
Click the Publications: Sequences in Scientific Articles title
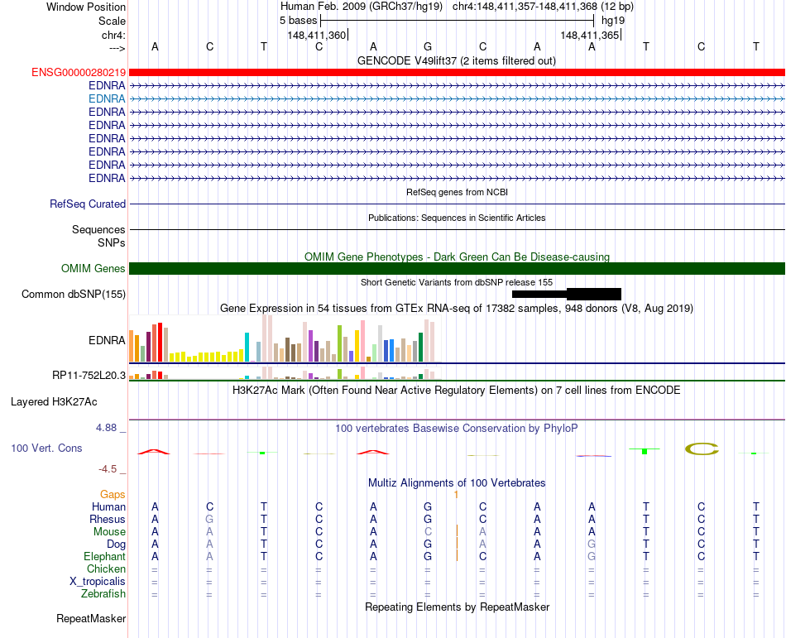coord(457,218)
